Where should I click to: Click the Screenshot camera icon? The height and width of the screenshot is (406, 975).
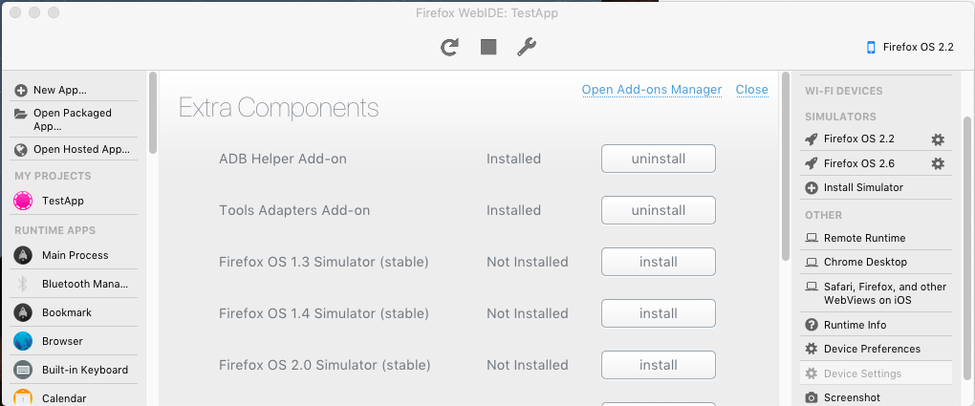pos(812,397)
